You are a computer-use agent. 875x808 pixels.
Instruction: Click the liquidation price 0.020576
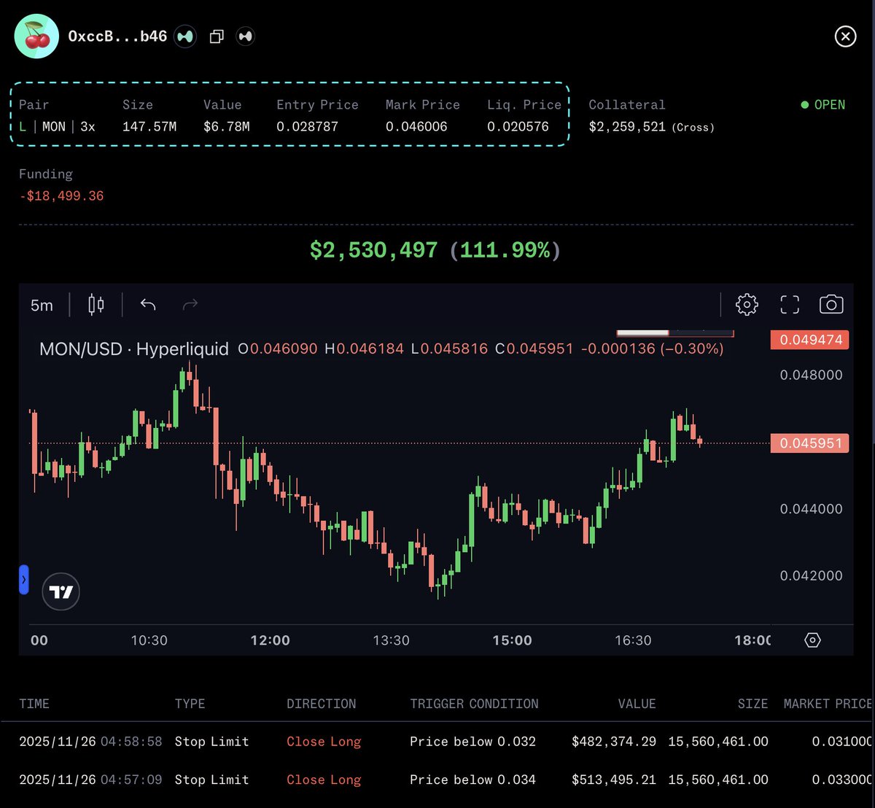click(x=518, y=127)
